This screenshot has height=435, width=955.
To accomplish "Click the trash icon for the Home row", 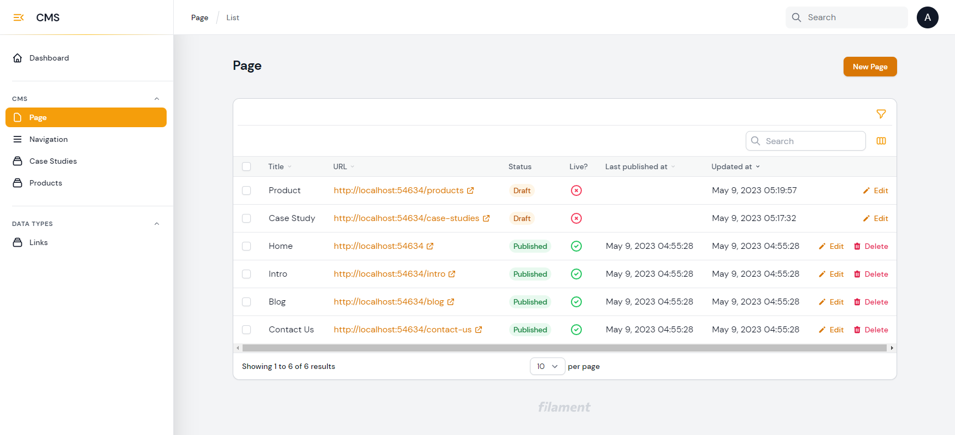I will (857, 246).
